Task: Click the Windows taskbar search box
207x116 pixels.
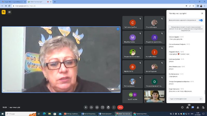Action: [x=21, y=114]
